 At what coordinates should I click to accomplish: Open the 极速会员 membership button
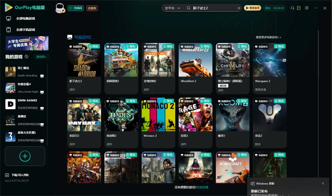(253, 8)
